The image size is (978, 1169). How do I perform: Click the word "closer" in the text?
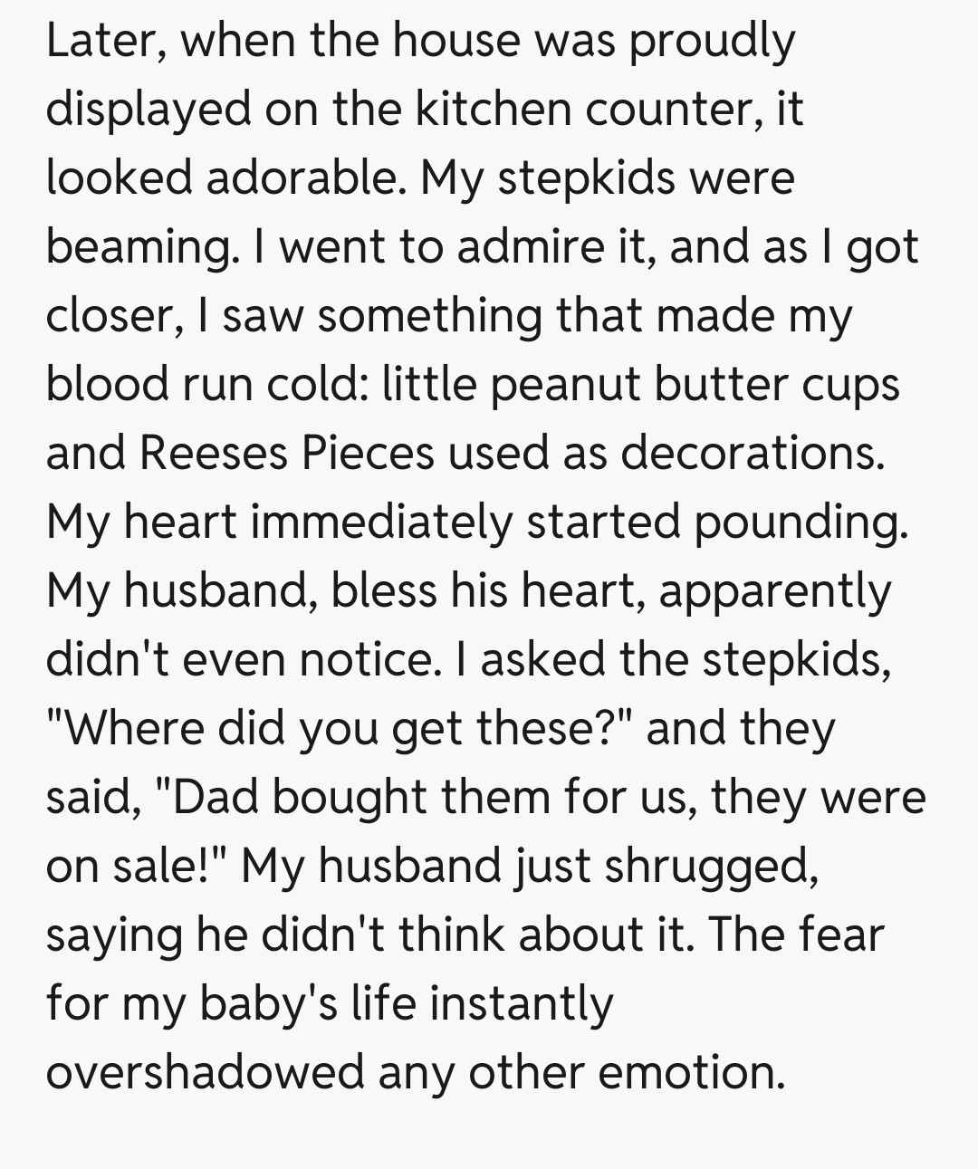109,316
